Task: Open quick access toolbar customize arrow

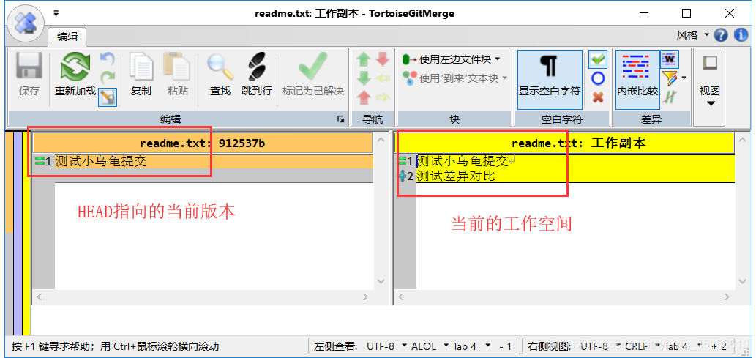Action: click(x=56, y=13)
